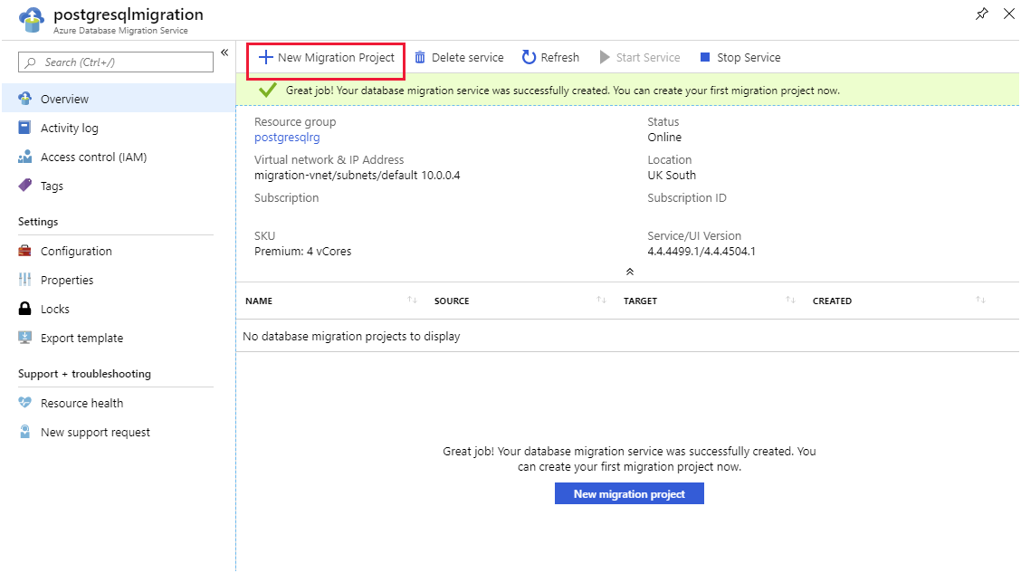This screenshot has width=1021, height=573.
Task: Collapse the essentials section with up chevron
Action: [630, 272]
